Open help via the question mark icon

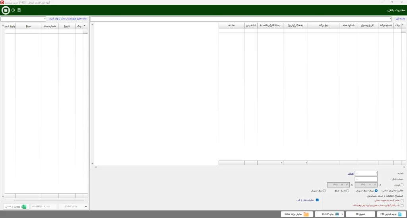(13, 10)
